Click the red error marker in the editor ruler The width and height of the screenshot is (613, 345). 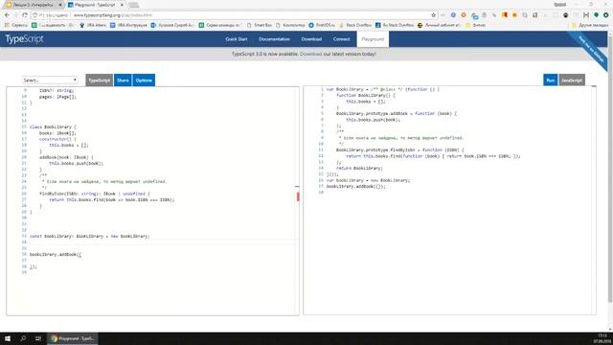click(298, 196)
